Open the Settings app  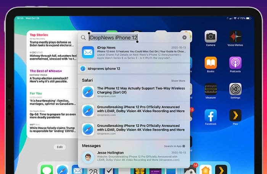[235, 89]
